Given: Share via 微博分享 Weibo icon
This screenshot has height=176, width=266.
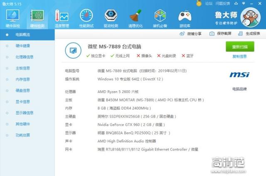Looking at the screenshot, I should [x=190, y=34].
